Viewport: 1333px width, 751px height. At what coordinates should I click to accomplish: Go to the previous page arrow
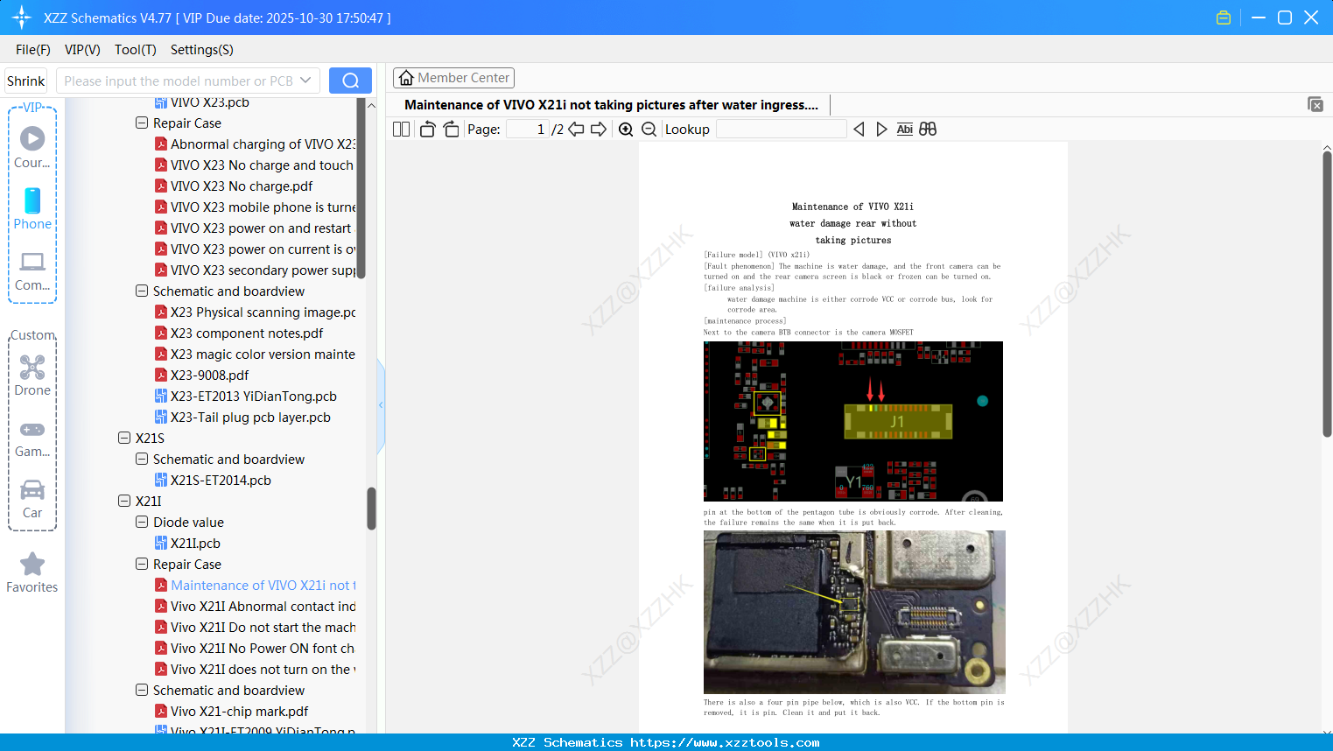(576, 130)
